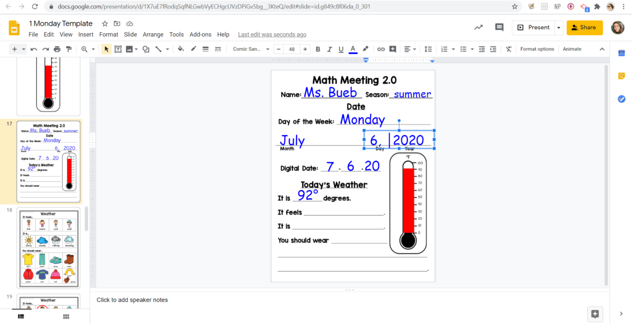The width and height of the screenshot is (632, 324).
Task: Select the Text box tool
Action: coord(118,49)
